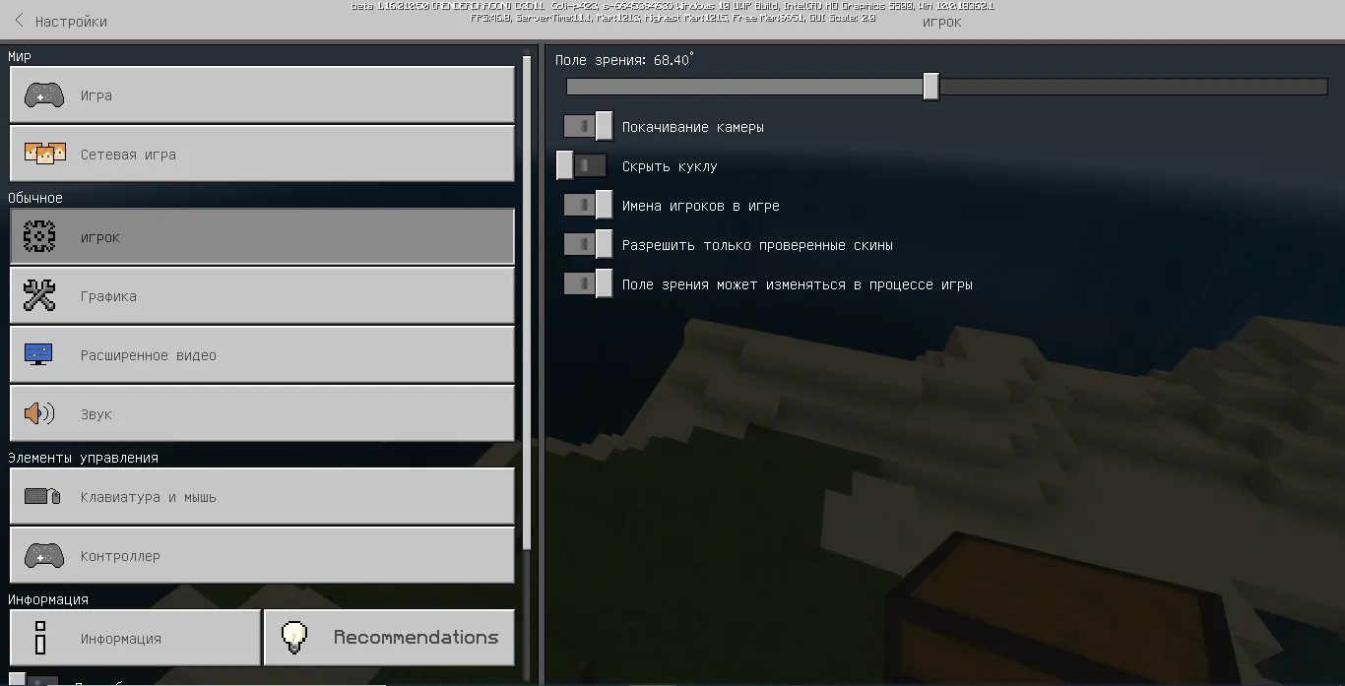Click the Поле зрения slider handle
The height and width of the screenshot is (686, 1345).
pyautogui.click(x=930, y=87)
